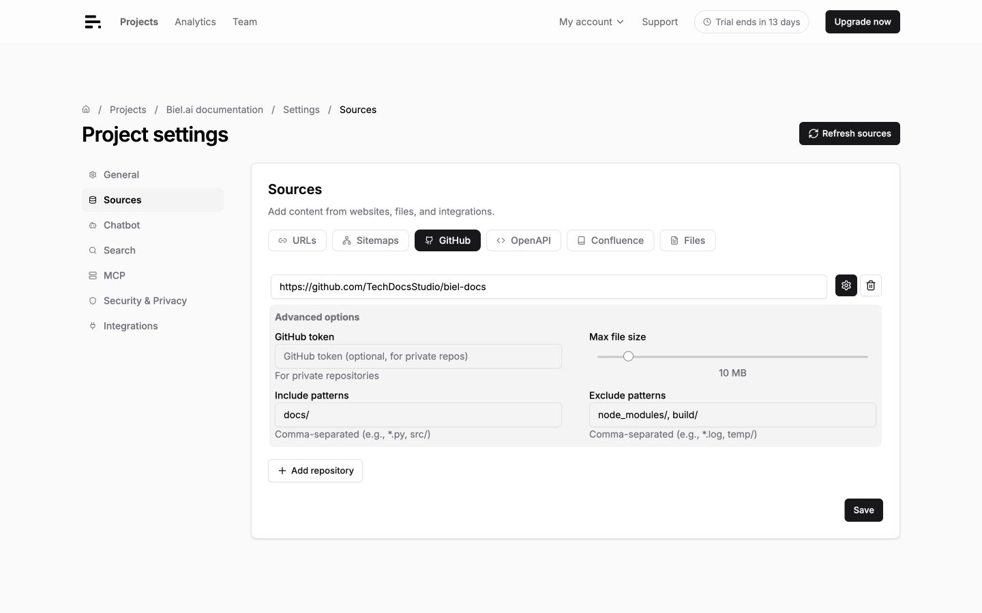Open the Analytics navigation link
Screen dimensions: 982x613
pos(195,22)
